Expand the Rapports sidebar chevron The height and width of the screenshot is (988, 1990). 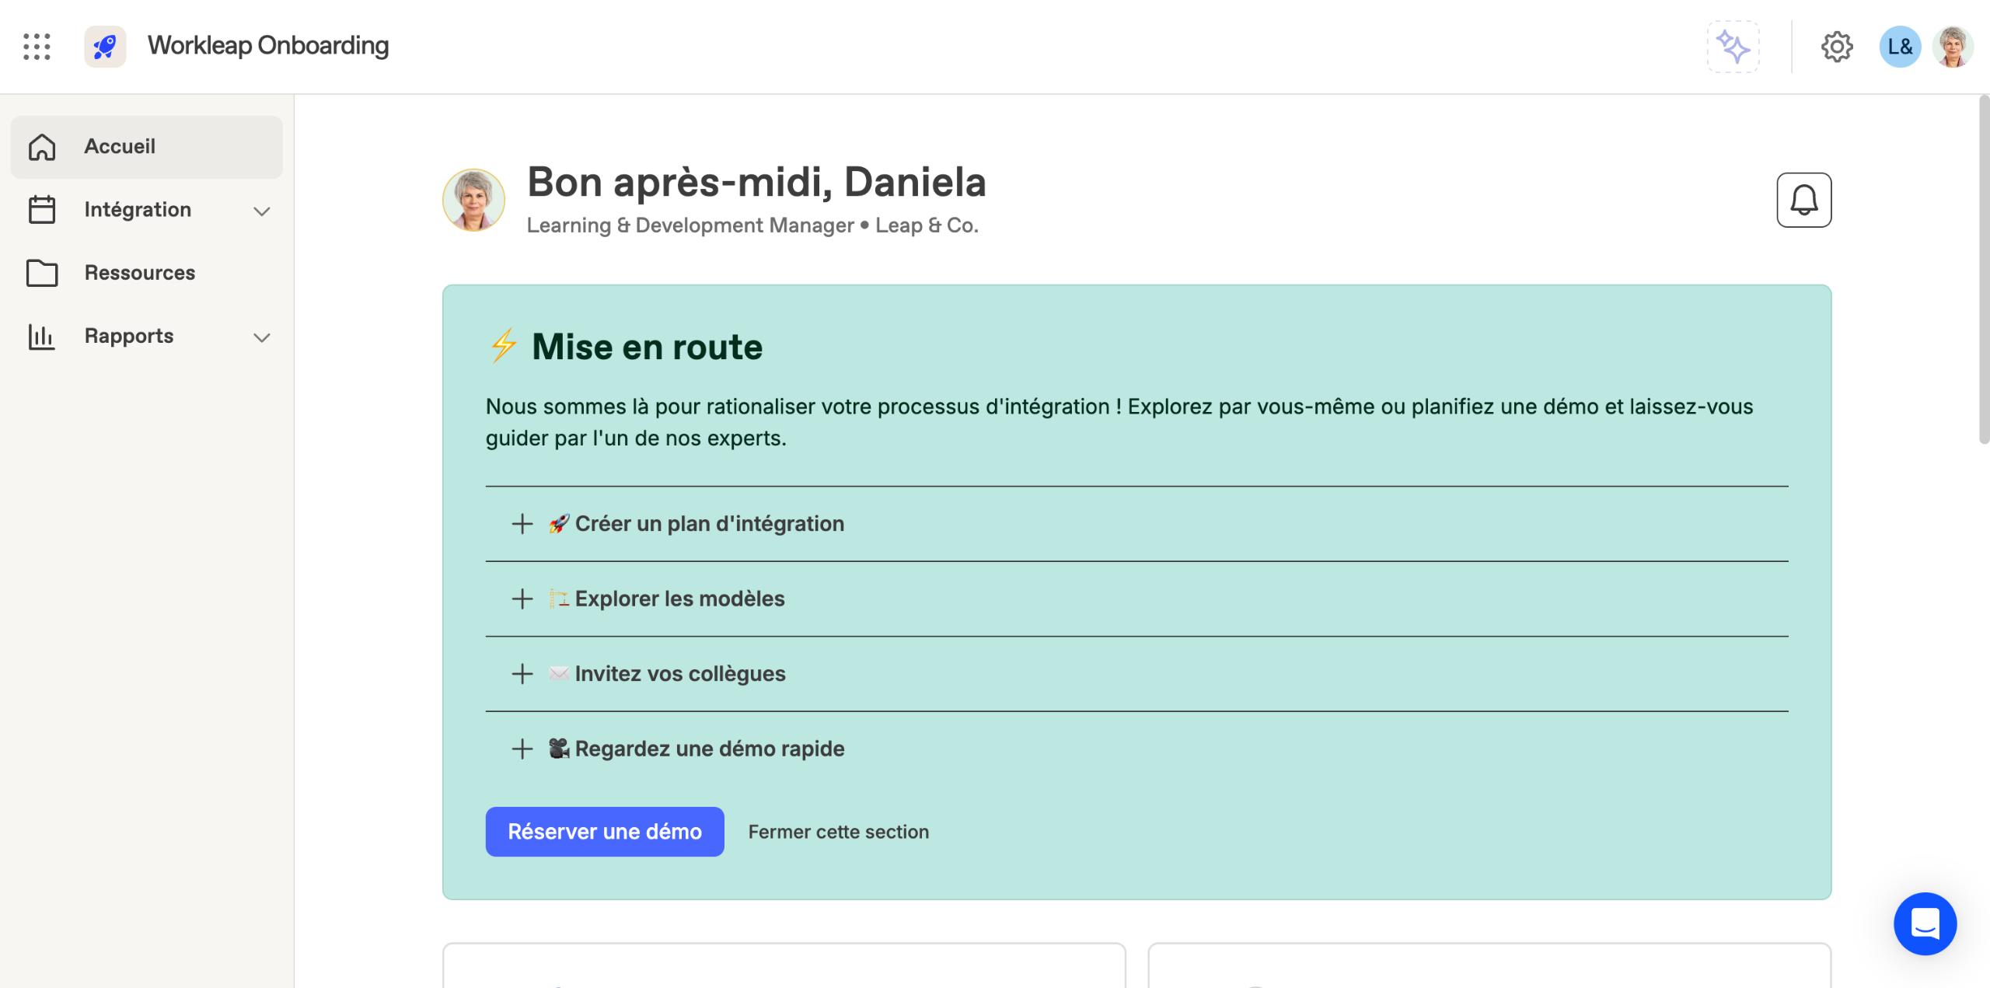coord(262,337)
